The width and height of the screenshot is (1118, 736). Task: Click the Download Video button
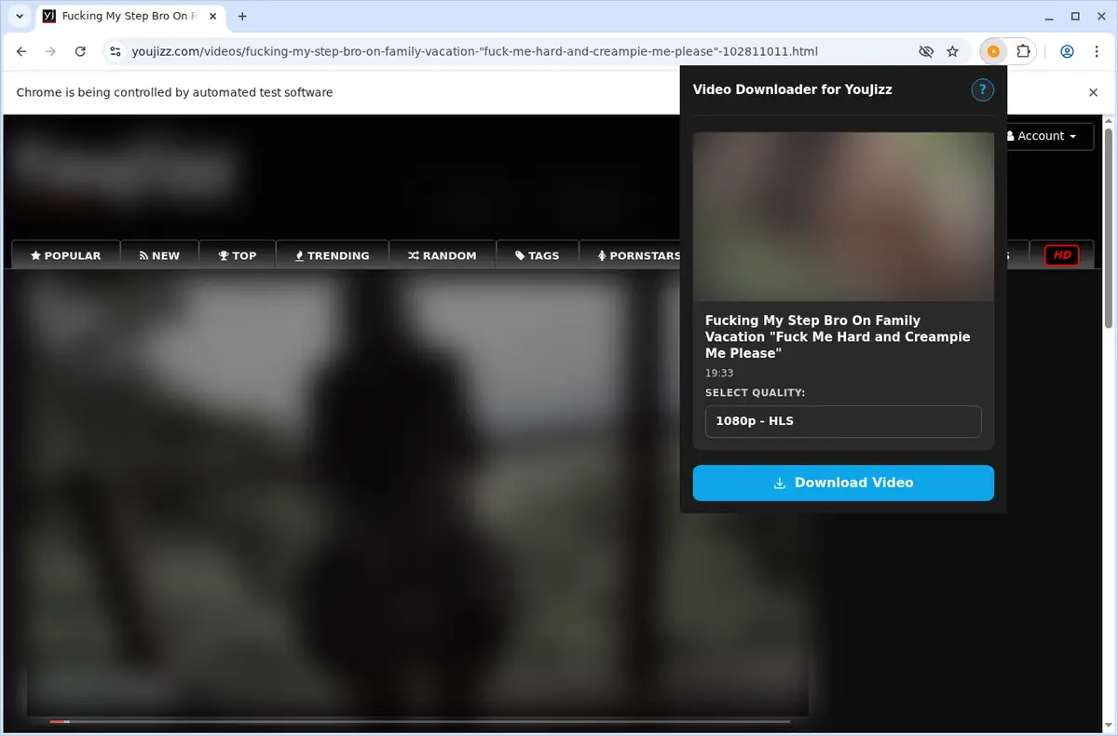point(843,483)
